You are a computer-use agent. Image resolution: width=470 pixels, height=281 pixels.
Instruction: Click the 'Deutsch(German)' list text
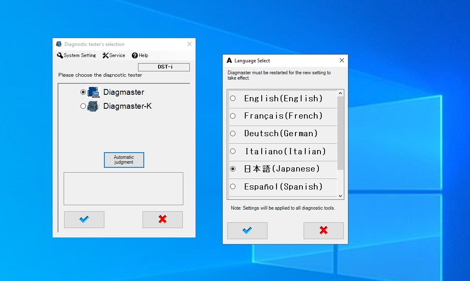tap(281, 133)
